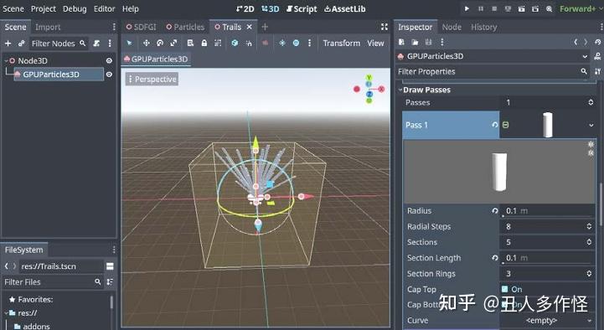604x330 pixels.
Task: Revert the Pass 1 property
Action: [494, 125]
